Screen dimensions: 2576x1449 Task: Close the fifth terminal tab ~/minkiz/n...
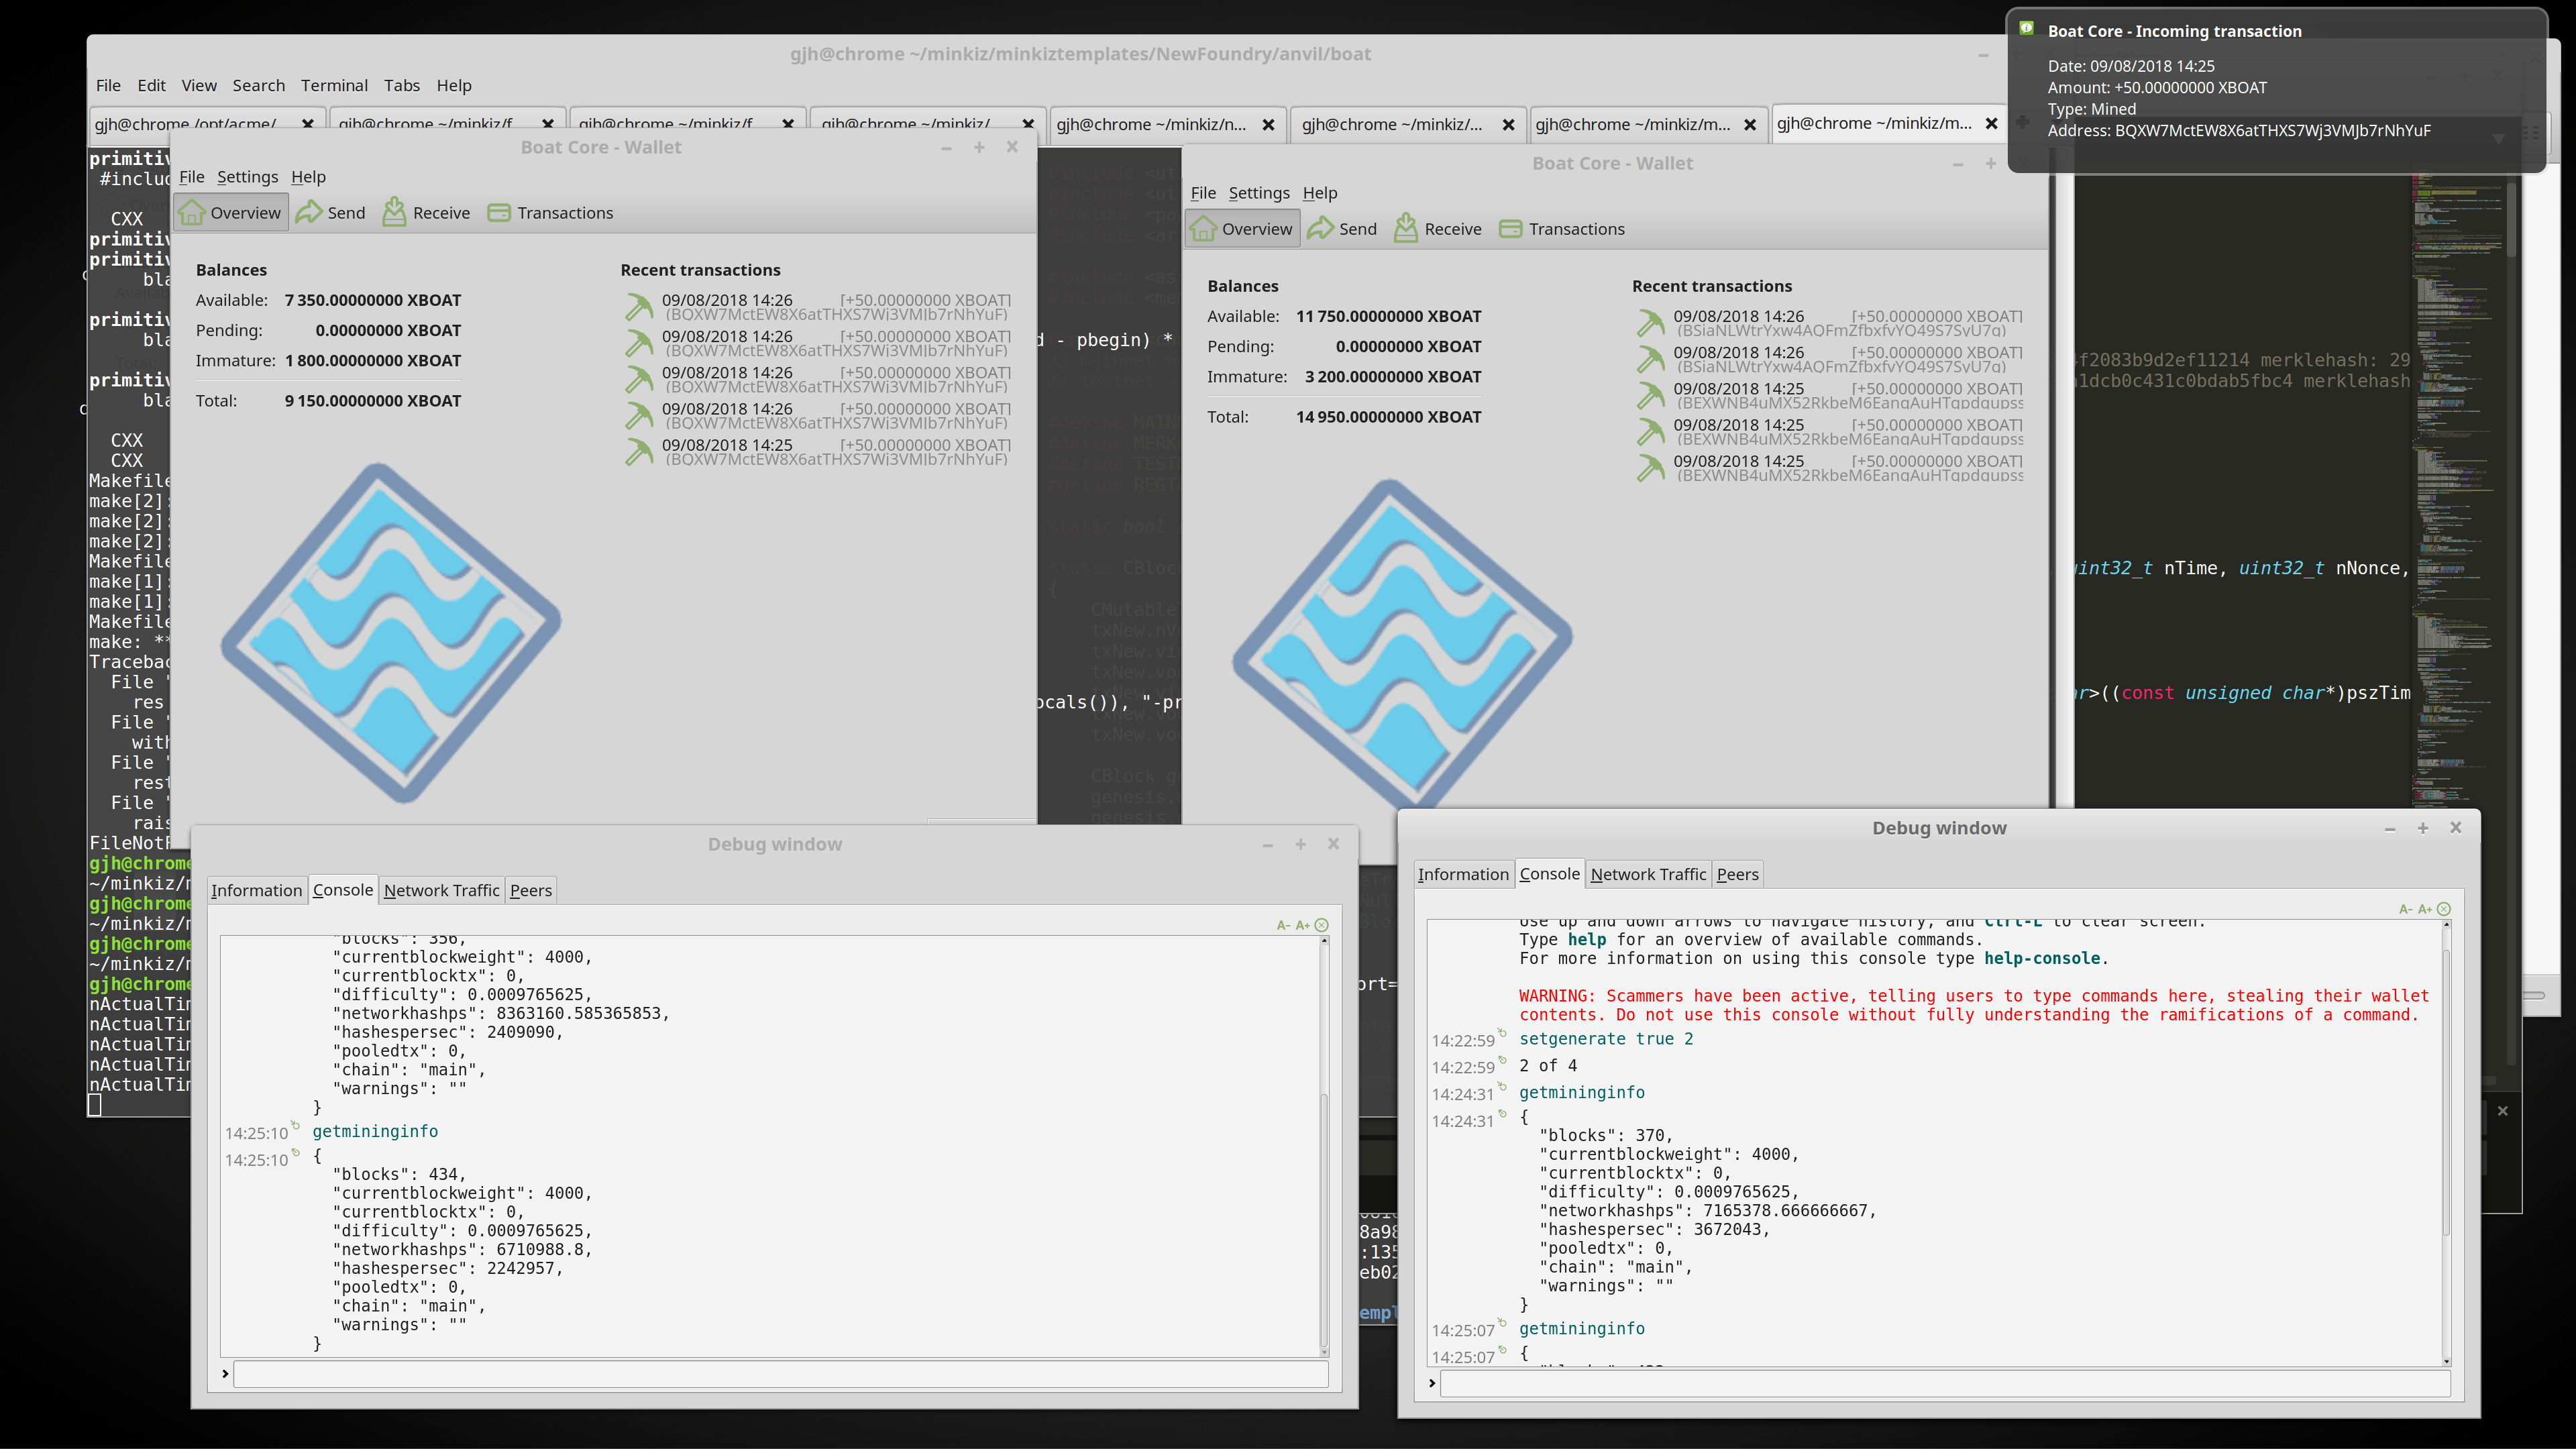(x=1268, y=124)
